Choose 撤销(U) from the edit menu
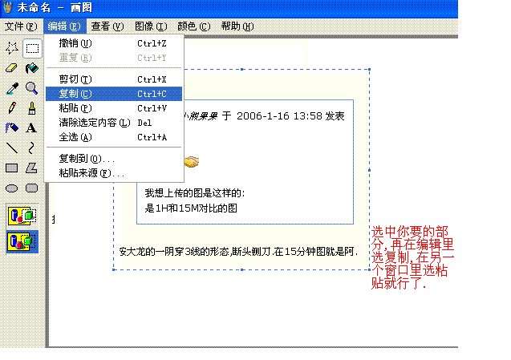This screenshot has height=360, width=511. click(114, 43)
